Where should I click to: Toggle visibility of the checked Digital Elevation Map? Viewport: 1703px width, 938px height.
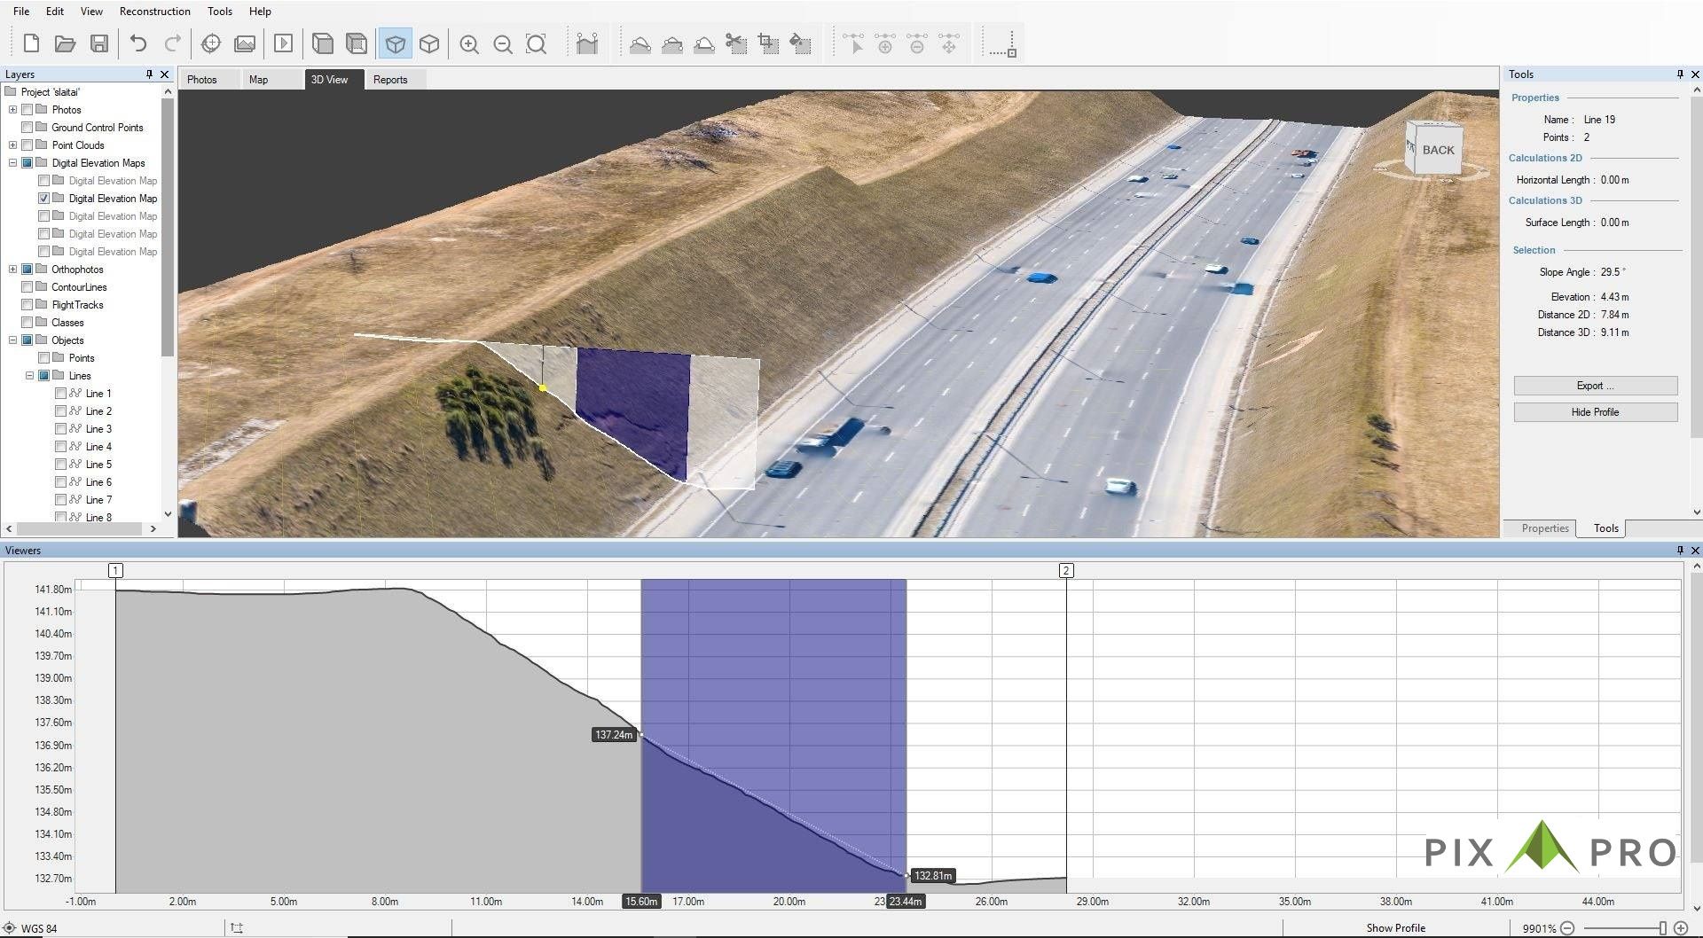[x=44, y=198]
